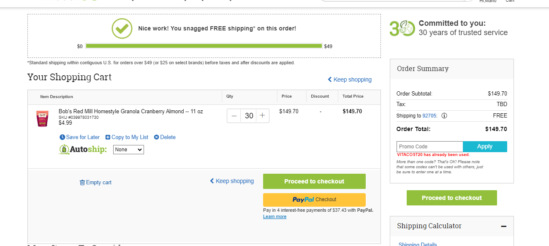549x246 pixels.
Task: Collapse the Shipping Calculator panel
Action: point(503,227)
